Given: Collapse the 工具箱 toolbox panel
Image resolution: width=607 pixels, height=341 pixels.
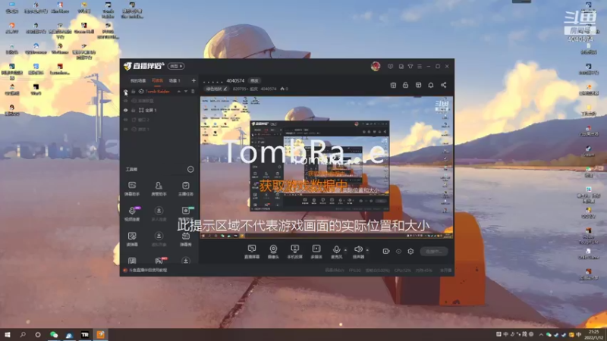Looking at the screenshot, I should [190, 169].
